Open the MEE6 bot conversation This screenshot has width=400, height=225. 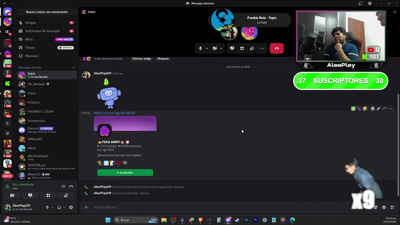point(47,148)
